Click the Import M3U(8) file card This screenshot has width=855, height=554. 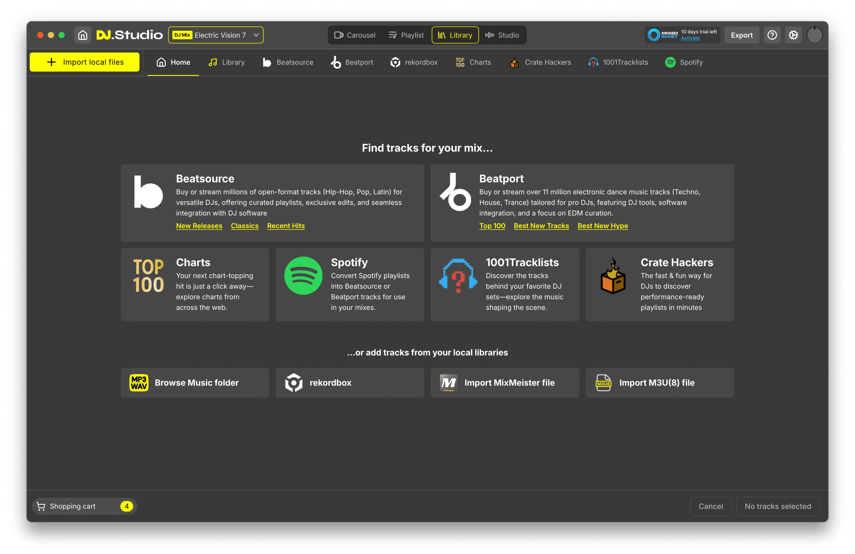(x=659, y=382)
